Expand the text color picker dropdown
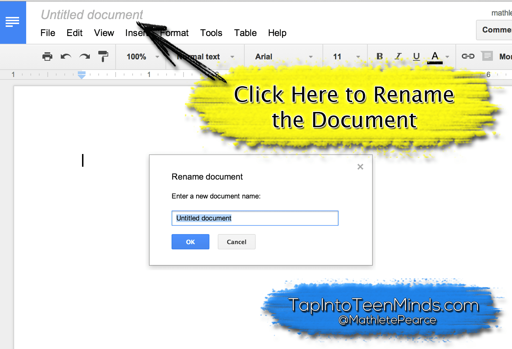 coord(447,57)
